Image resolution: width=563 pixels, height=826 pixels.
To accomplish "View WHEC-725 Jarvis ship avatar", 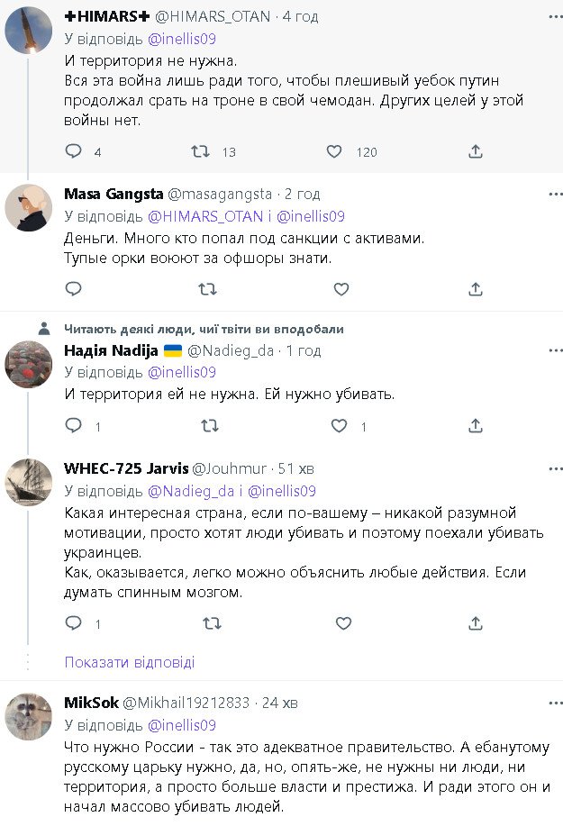I will [29, 483].
